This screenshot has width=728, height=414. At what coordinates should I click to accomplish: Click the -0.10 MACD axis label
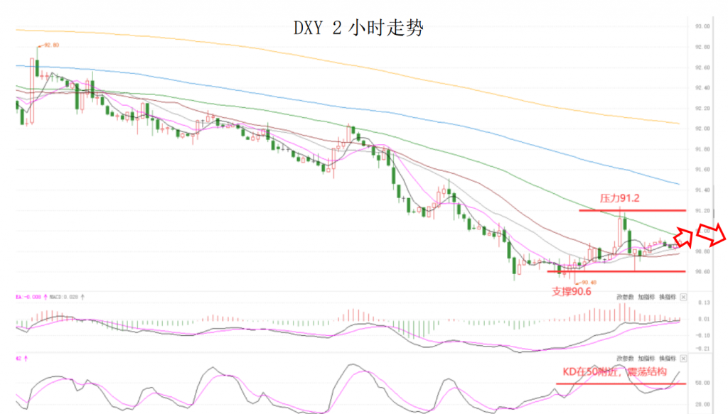[703, 335]
